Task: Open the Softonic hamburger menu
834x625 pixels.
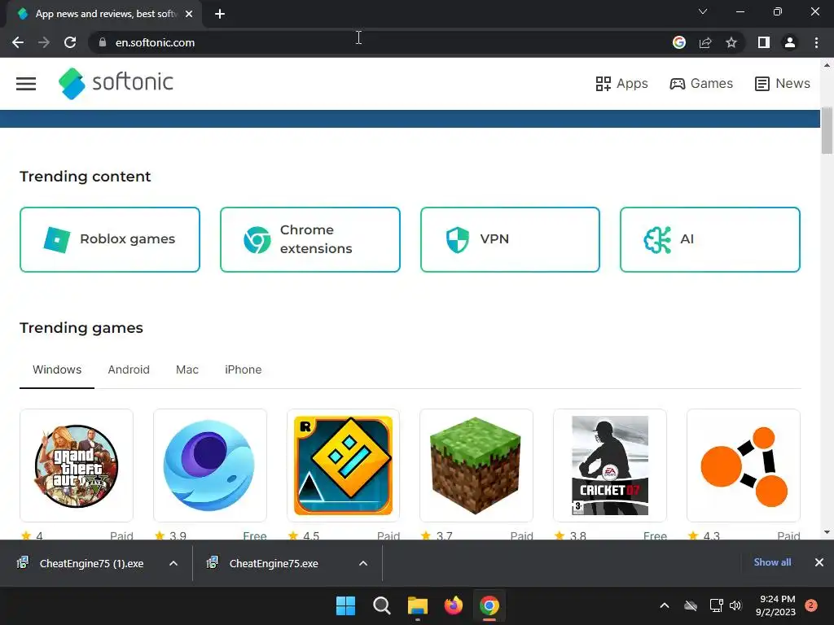Action: [x=26, y=84]
